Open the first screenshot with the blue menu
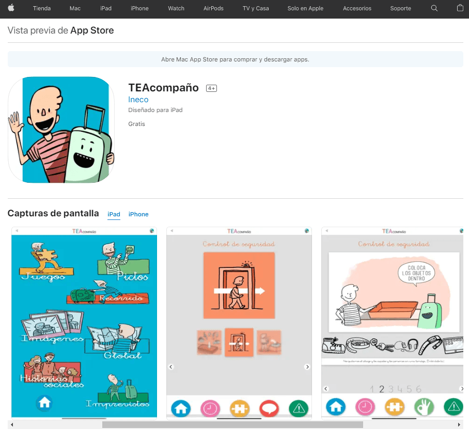Image resolution: width=469 pixels, height=443 pixels. pyautogui.click(x=84, y=323)
